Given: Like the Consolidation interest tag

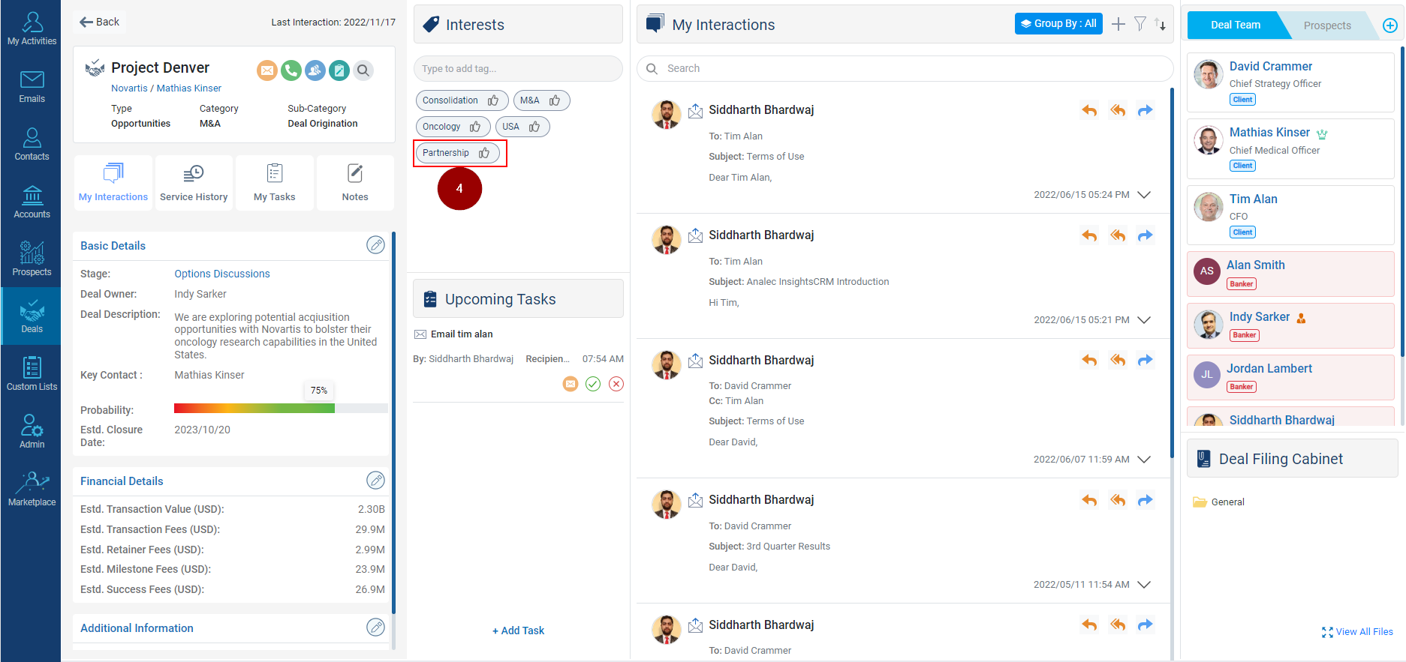Looking at the screenshot, I should tap(493, 100).
